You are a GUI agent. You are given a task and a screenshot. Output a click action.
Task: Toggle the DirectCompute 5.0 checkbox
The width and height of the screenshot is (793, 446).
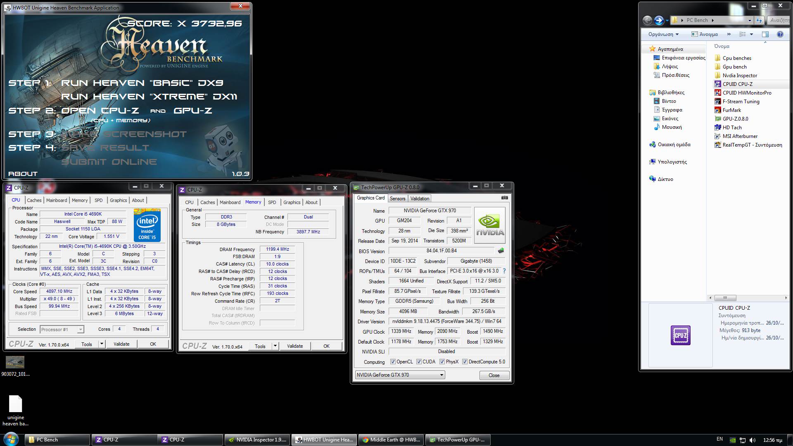[465, 362]
